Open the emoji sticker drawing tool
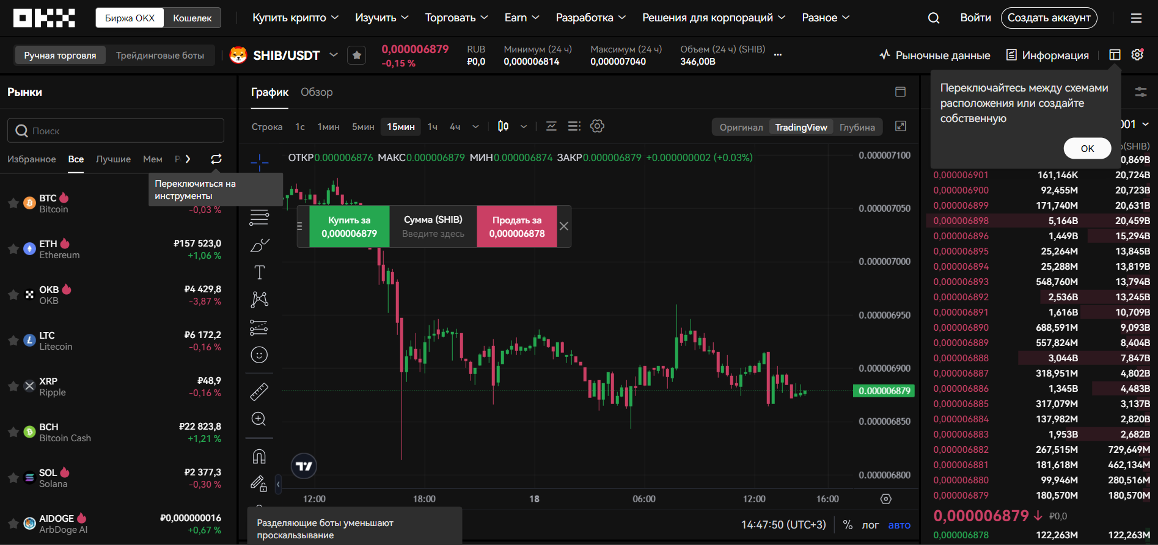 (x=259, y=355)
